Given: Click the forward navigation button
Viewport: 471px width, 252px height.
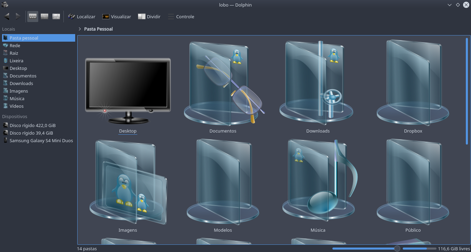Looking at the screenshot, I should pos(17,16).
